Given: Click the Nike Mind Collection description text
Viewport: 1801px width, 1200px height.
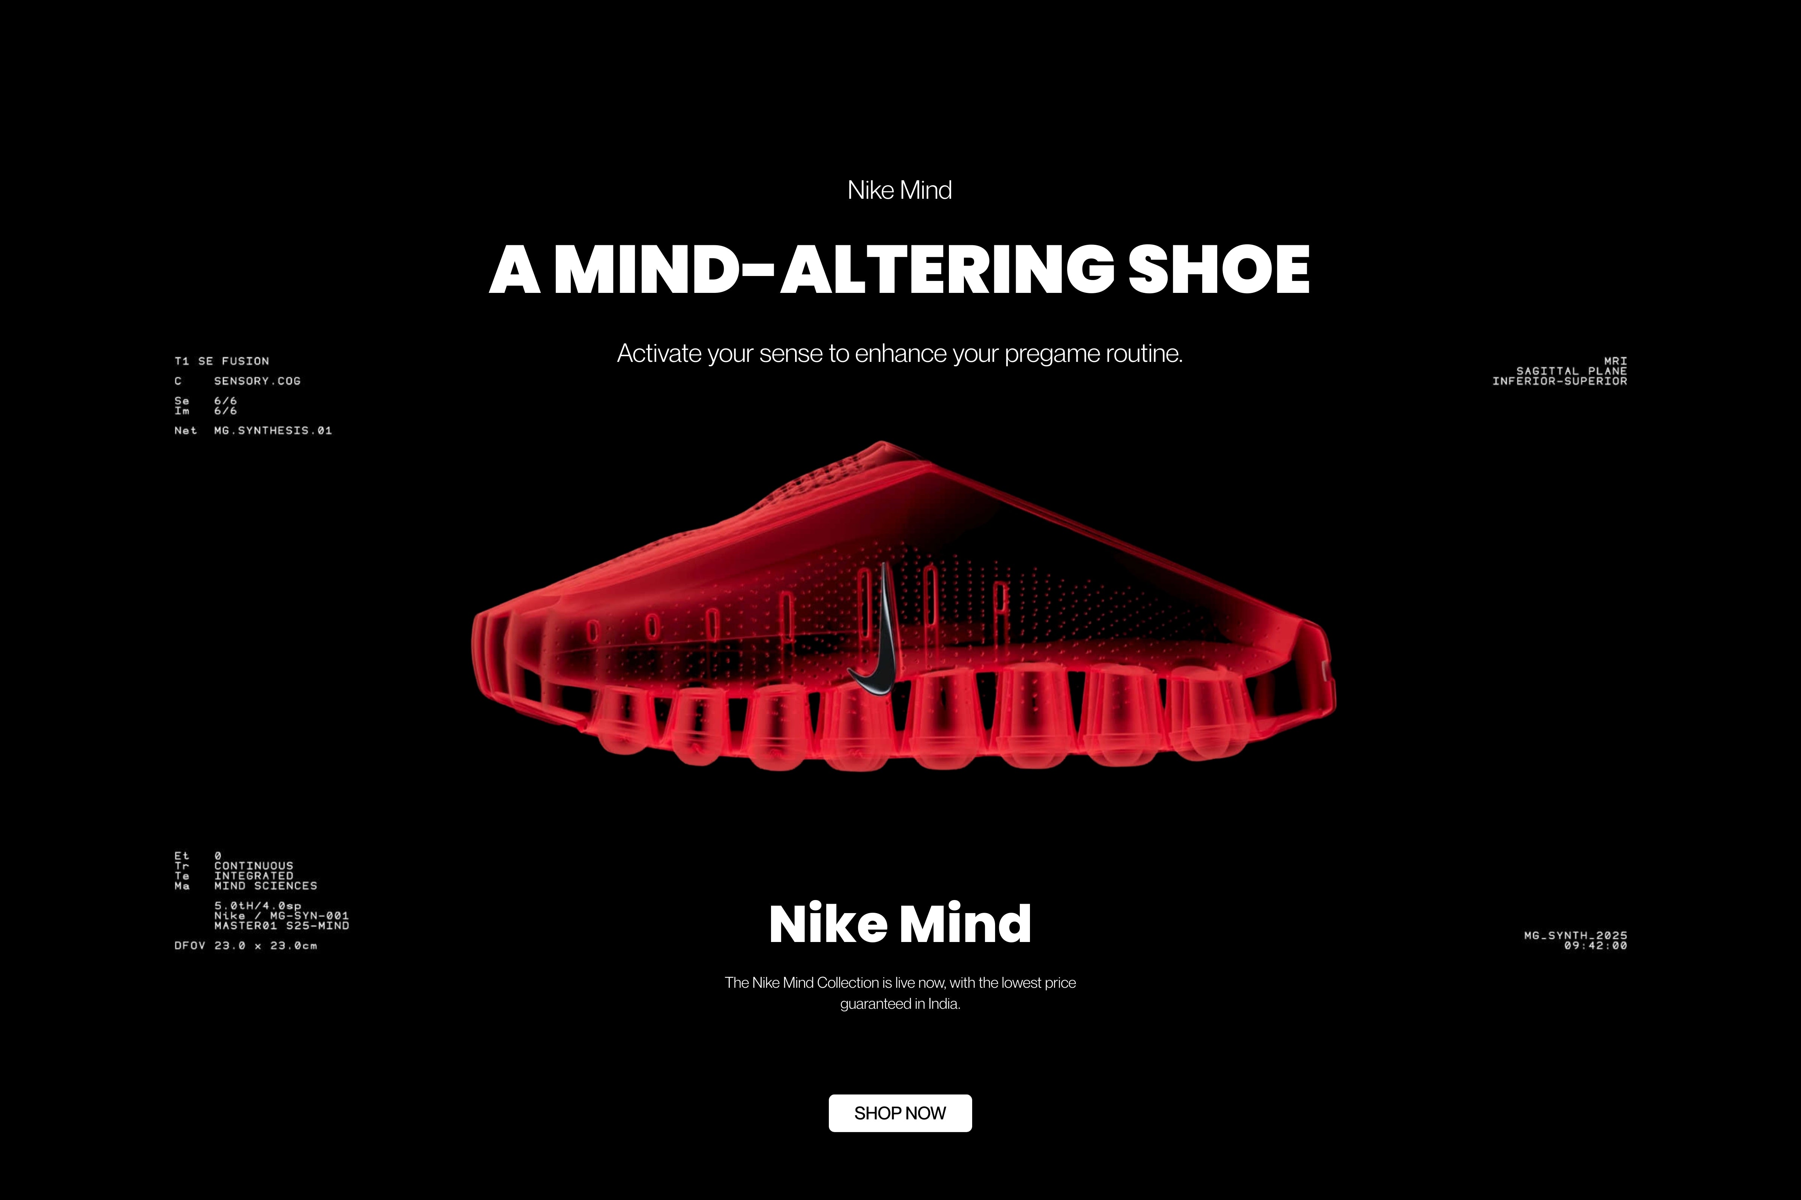Looking at the screenshot, I should 900,993.
